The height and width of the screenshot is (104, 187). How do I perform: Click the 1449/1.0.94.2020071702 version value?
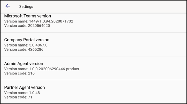[x=51, y=21]
